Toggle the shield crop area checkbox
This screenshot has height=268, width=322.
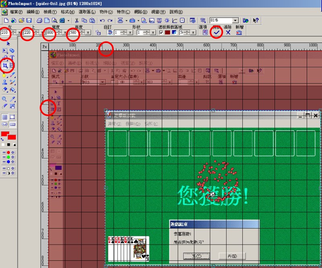[x=161, y=33]
